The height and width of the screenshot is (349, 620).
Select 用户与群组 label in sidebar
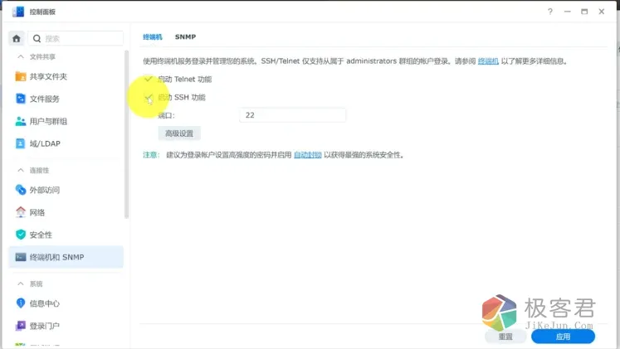click(x=48, y=122)
